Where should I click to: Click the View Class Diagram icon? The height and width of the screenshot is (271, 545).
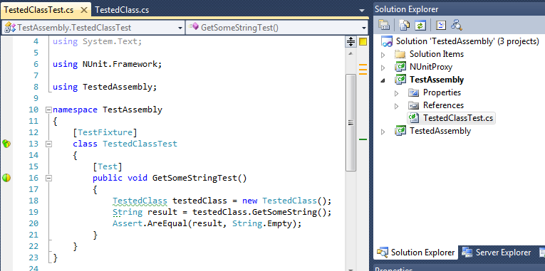457,25
